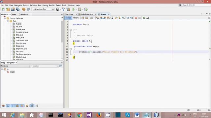The image size is (211, 118).
Task: Click the Next Bookmark editor icon
Action: coord(120,18)
